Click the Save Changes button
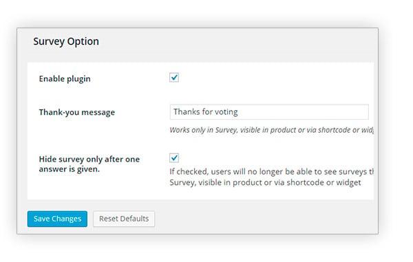 pos(57,219)
